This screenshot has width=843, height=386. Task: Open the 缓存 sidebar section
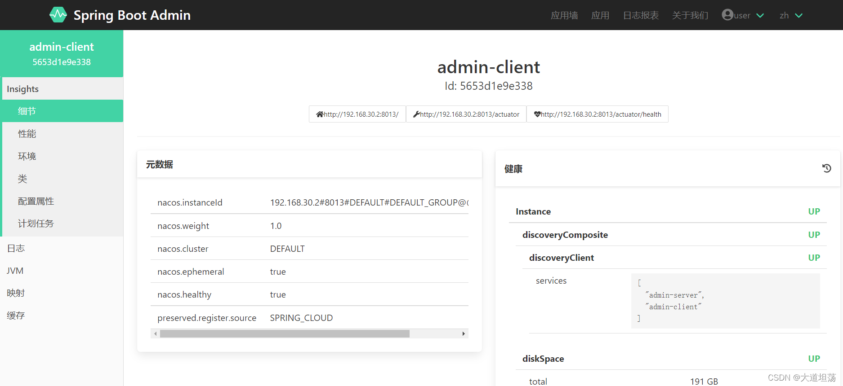coord(62,315)
